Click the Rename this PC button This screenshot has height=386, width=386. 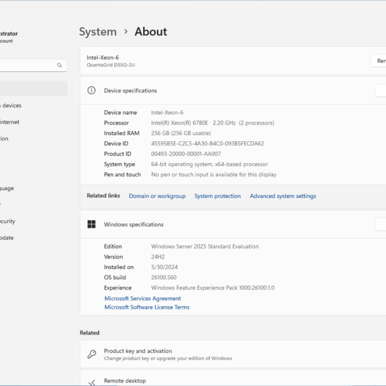tap(379, 61)
